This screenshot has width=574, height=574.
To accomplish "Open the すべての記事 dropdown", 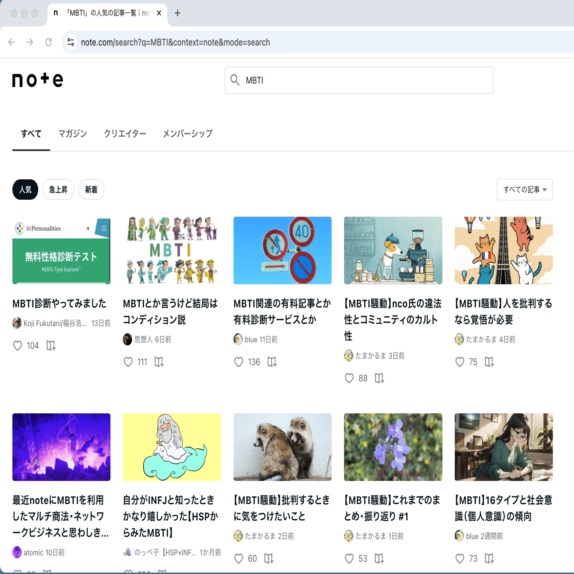I will 524,190.
